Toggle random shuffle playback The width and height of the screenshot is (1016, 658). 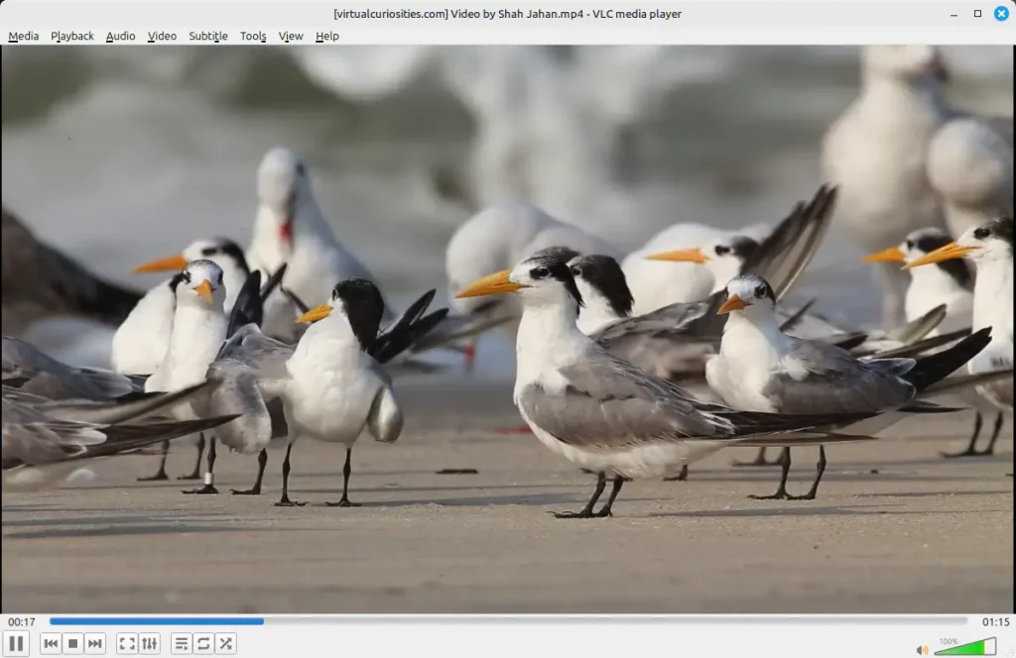tap(225, 644)
